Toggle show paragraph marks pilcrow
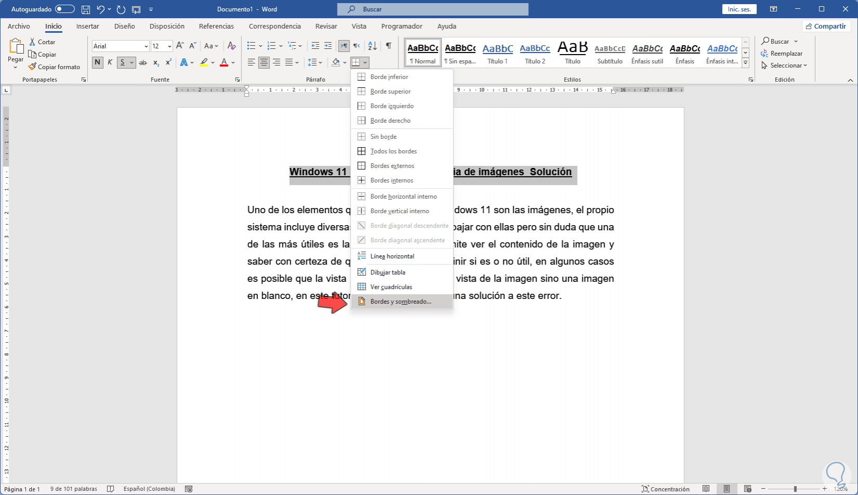Image resolution: width=858 pixels, height=495 pixels. (388, 46)
